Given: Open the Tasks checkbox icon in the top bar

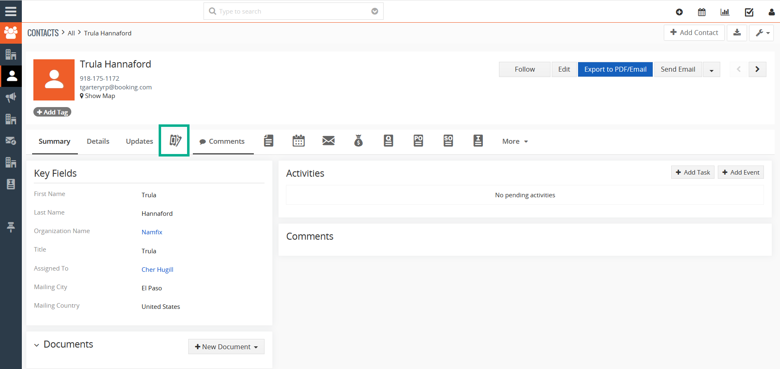Looking at the screenshot, I should (x=749, y=12).
